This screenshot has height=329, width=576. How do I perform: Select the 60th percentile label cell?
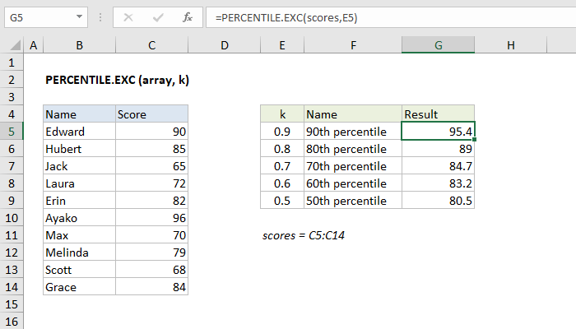353,183
